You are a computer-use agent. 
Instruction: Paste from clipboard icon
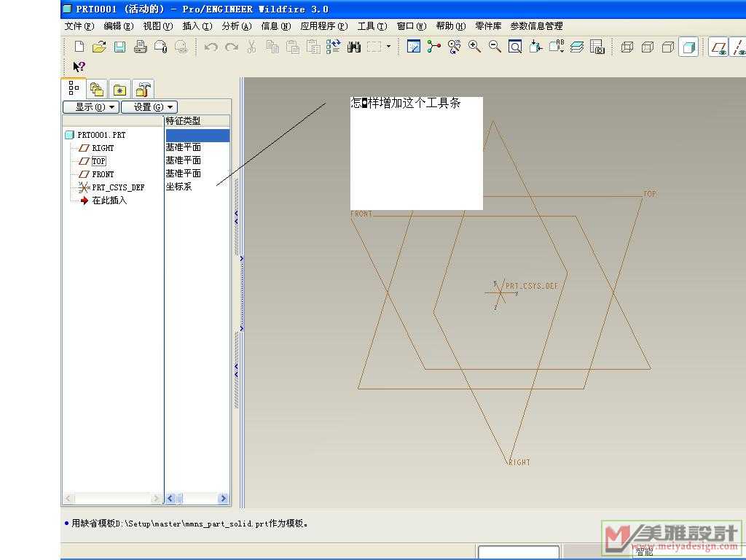coord(293,47)
